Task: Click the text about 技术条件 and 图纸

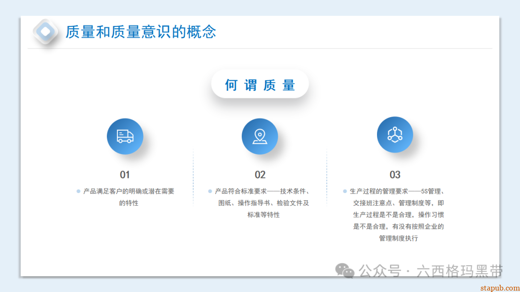Action: pyautogui.click(x=262, y=203)
